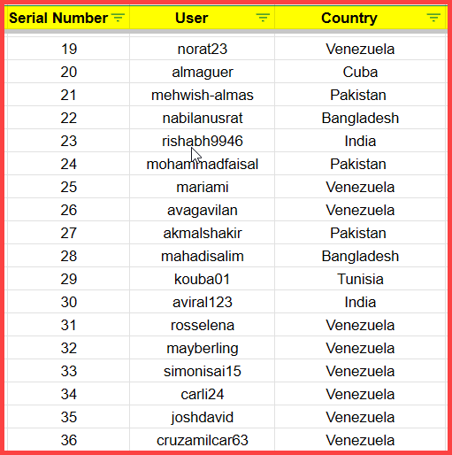Screen dimensions: 452x455
Task: Select the aviral123 cell
Action: pos(202,302)
